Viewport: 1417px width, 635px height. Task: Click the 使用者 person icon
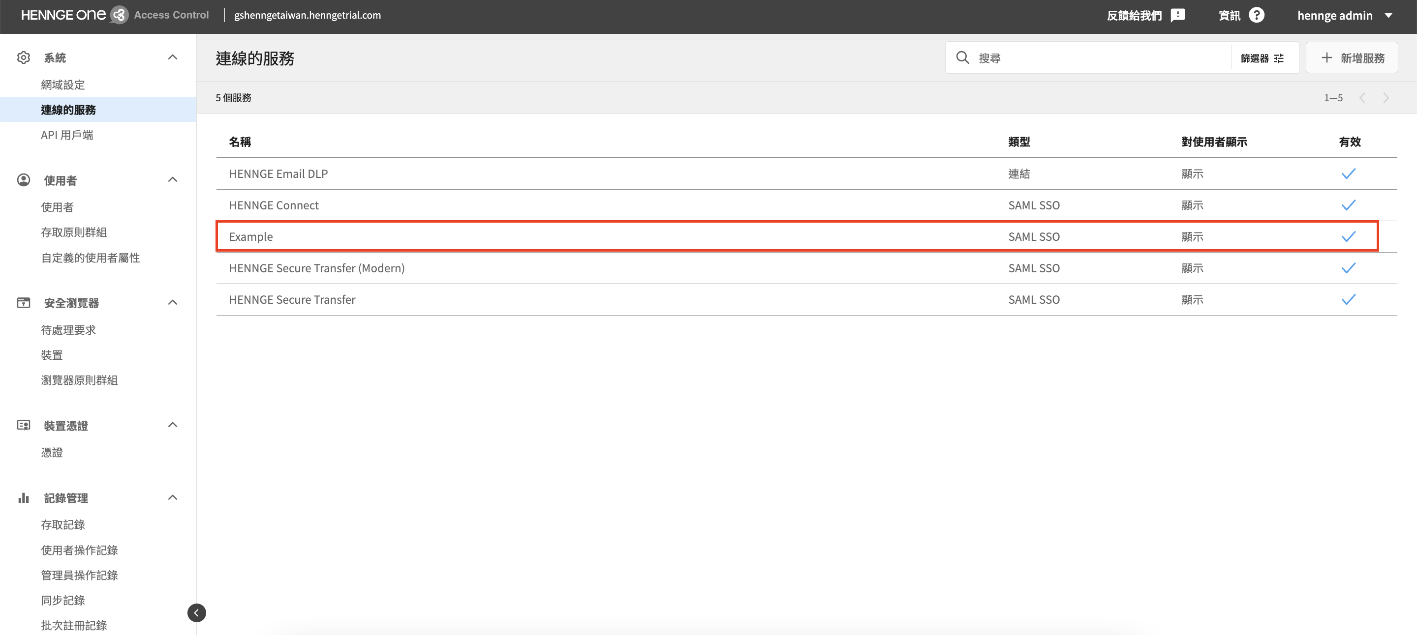tap(24, 179)
